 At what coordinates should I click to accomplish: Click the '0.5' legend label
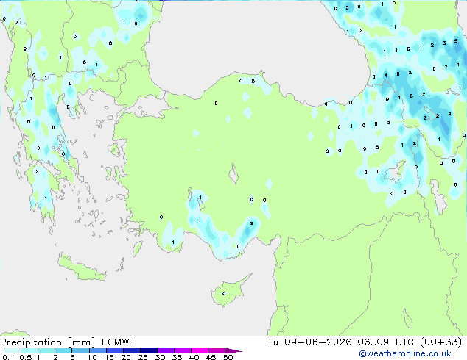[26, 357]
